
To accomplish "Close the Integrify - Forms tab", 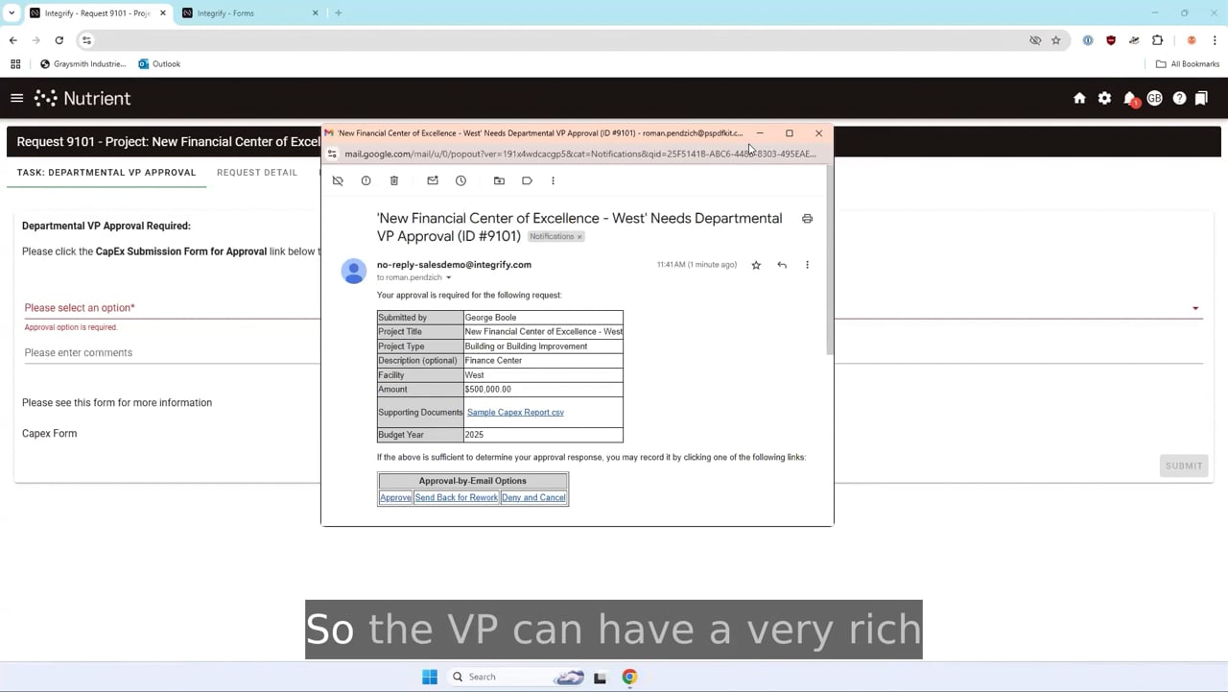I will [315, 13].
